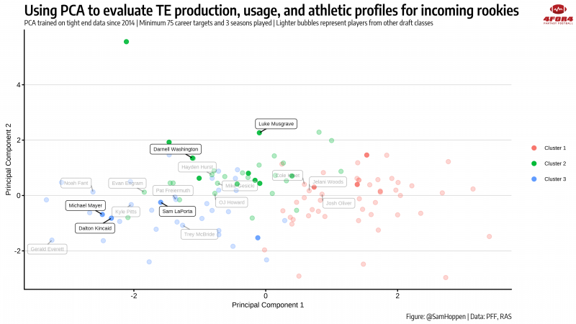The height and width of the screenshot is (324, 576).
Task: Click the Dalton Kincaid label box
Action: point(95,228)
